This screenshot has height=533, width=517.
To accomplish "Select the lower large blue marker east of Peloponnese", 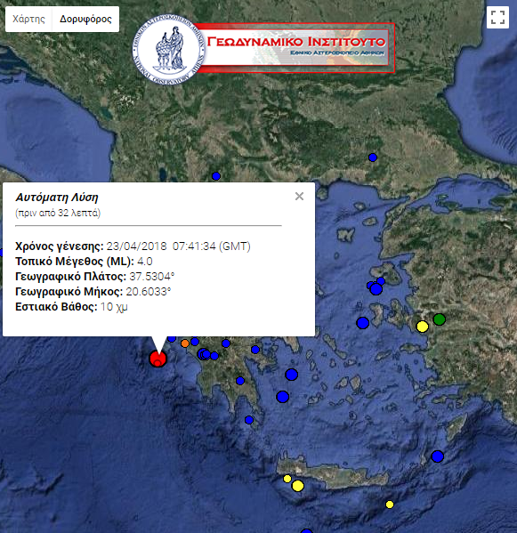I will point(282,396).
